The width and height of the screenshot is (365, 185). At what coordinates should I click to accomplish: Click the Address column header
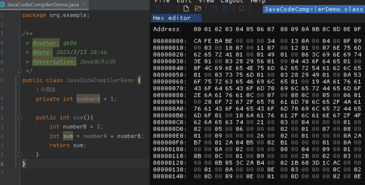point(166,29)
